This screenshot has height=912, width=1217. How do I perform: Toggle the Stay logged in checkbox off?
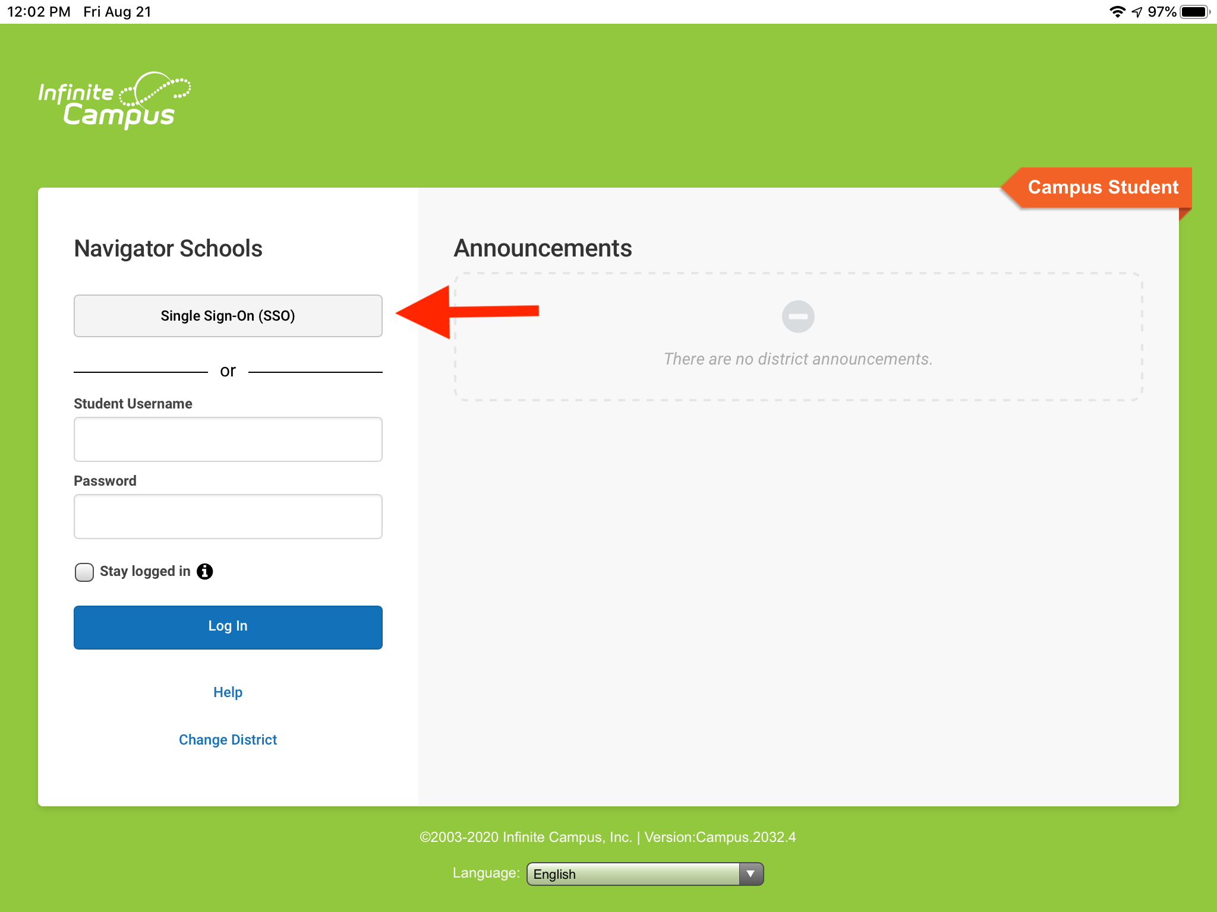(x=83, y=572)
